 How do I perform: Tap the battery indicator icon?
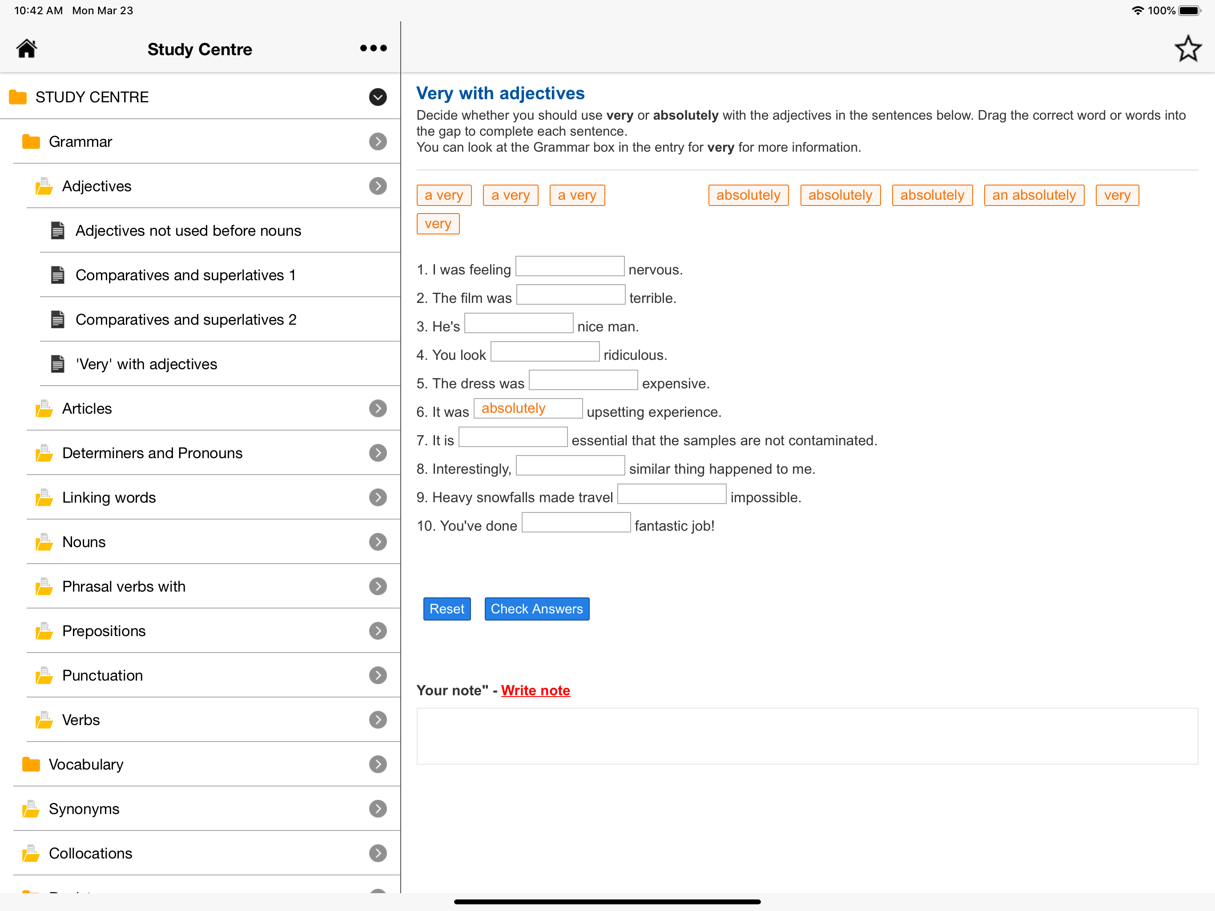pyautogui.click(x=1189, y=10)
